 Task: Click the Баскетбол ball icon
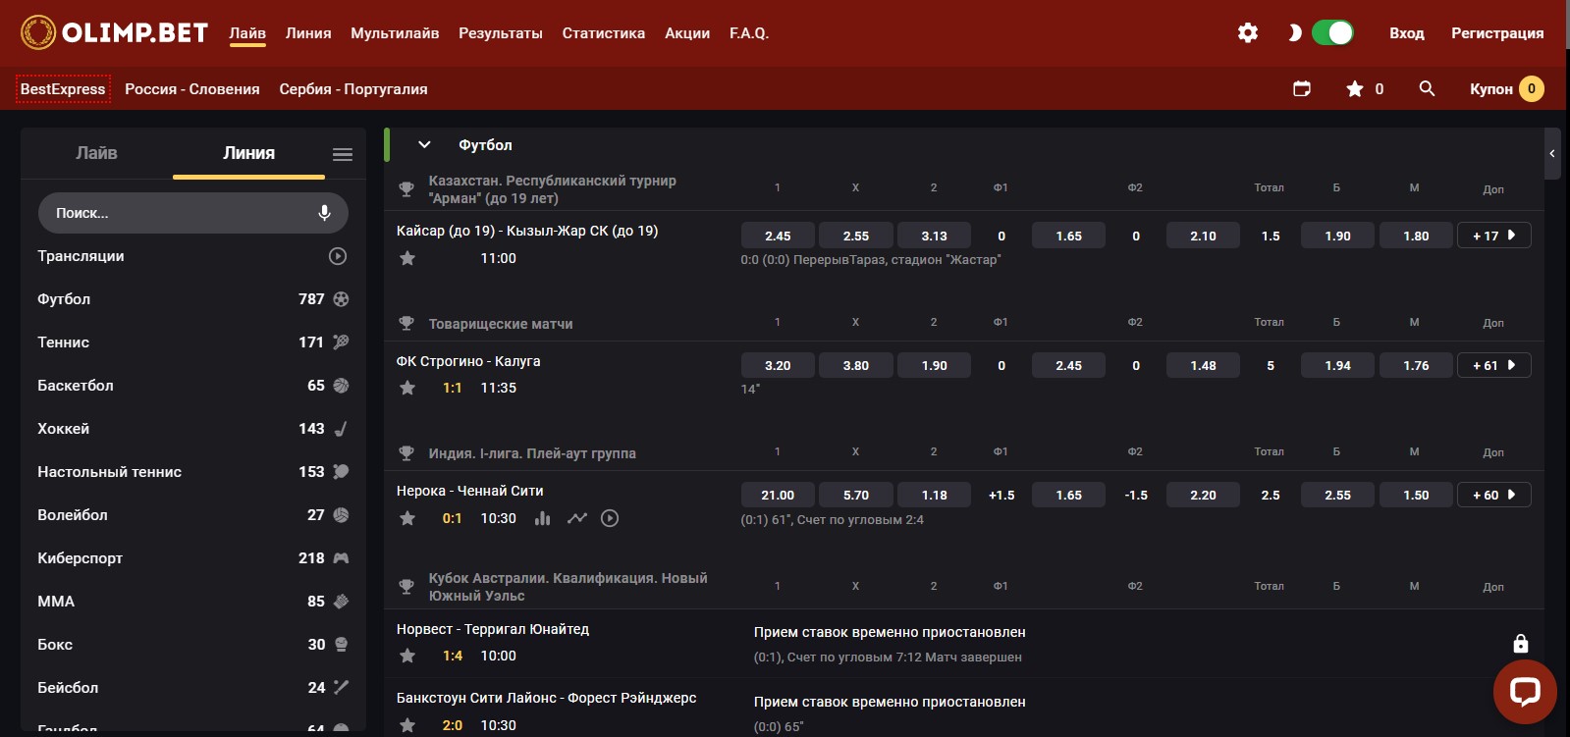[x=341, y=386]
